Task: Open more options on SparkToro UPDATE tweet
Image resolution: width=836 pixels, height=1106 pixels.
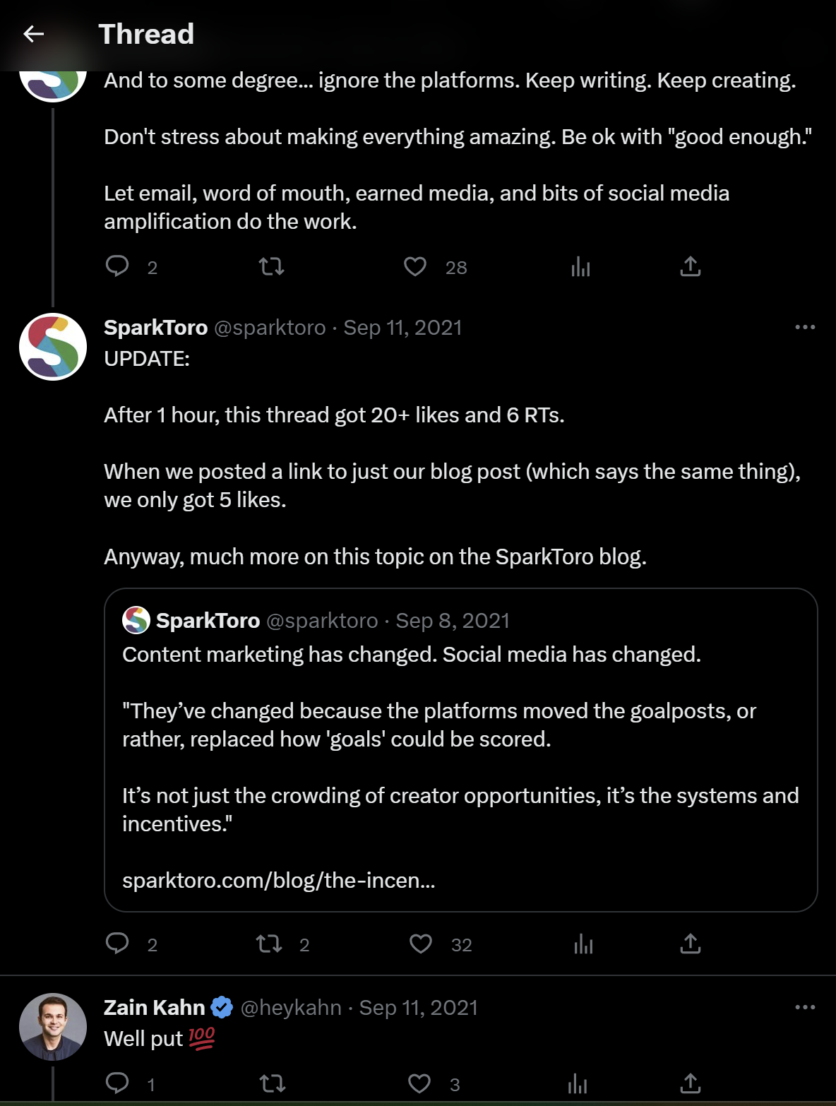Action: (805, 327)
